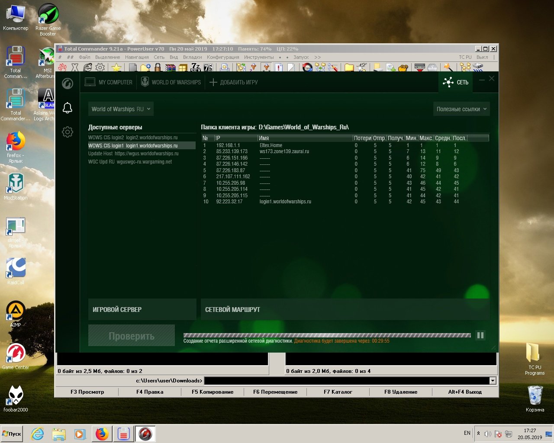
Task: Click the red paw icon in Total Commander toolbar
Action: (x=63, y=67)
